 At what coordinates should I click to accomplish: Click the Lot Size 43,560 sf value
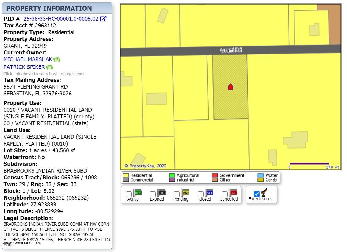64,150
